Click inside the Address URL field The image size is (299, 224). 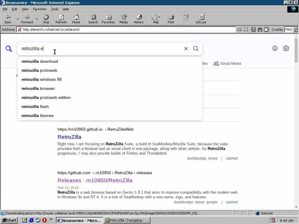126,29
